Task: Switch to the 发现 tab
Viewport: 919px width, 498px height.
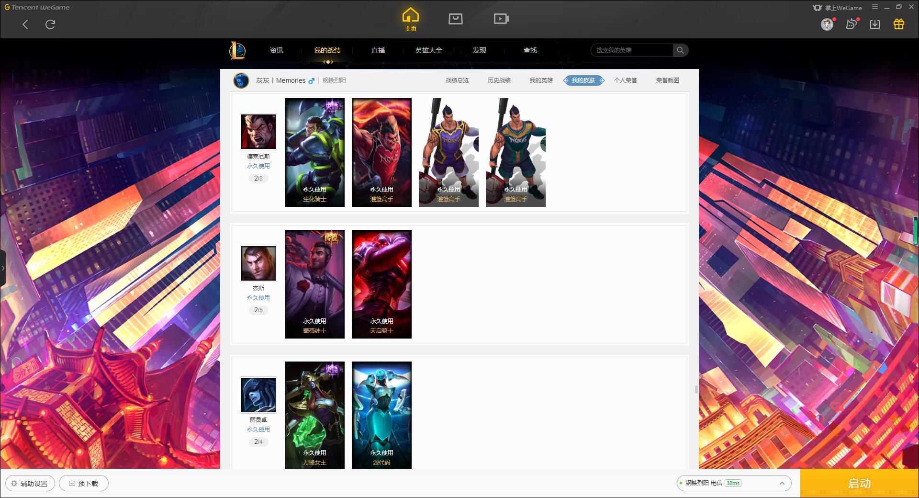Action: click(x=480, y=50)
